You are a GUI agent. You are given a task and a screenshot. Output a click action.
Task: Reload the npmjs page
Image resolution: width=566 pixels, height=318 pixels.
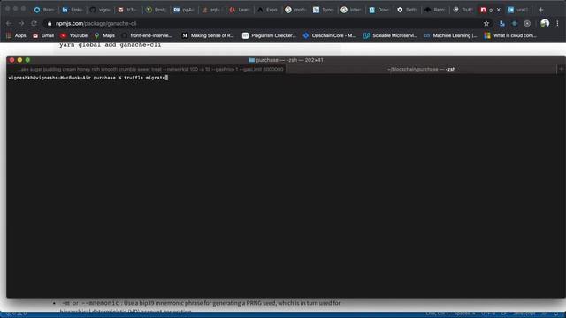[x=34, y=24]
